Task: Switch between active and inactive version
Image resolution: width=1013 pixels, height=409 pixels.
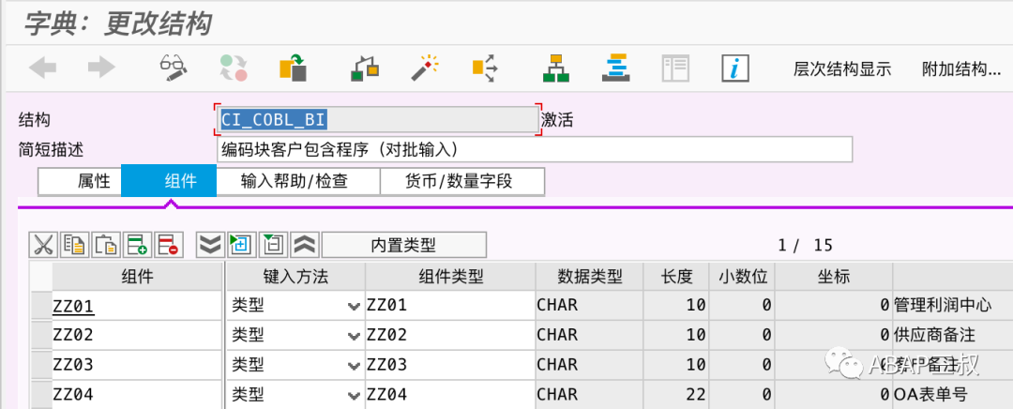Action: (x=234, y=68)
